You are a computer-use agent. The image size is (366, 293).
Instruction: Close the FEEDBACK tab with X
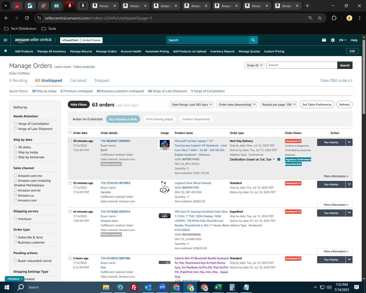[21, 279]
